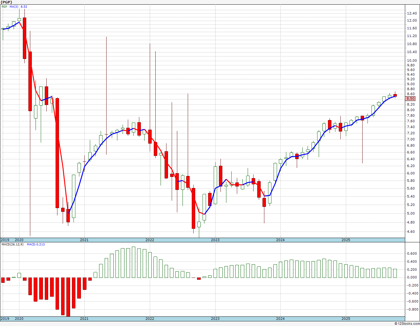Click 4.60 on the price axis
Viewport: 420px width, 326px height.
tap(411, 232)
